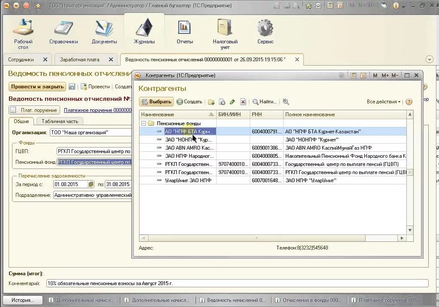Close the Заработная плата tab
The width and height of the screenshot is (439, 307).
click(111, 60)
